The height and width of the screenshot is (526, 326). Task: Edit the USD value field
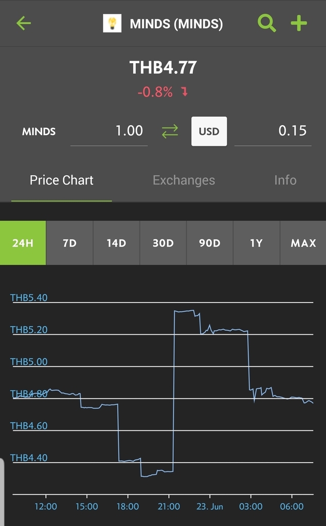[273, 131]
